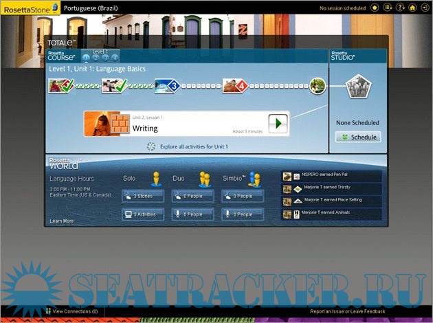Start the Writing activity with play button
This screenshot has height=323, width=433.
(x=277, y=123)
